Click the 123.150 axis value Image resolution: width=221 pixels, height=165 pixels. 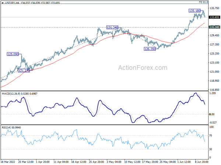point(214,63)
